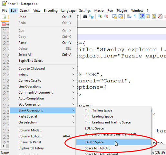Choose Space to TAB (All)
Image resolution: width=166 pixels, height=155 pixels.
point(113,148)
